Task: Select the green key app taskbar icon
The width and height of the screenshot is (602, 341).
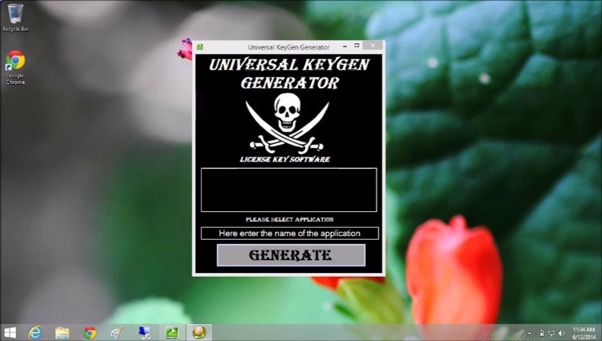Action: pyautogui.click(x=172, y=333)
